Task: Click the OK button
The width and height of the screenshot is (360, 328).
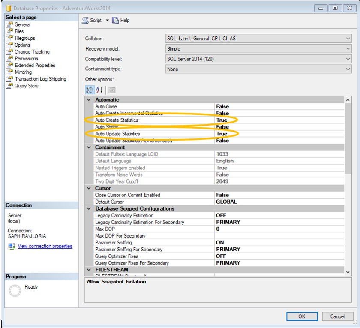Action: [x=302, y=316]
